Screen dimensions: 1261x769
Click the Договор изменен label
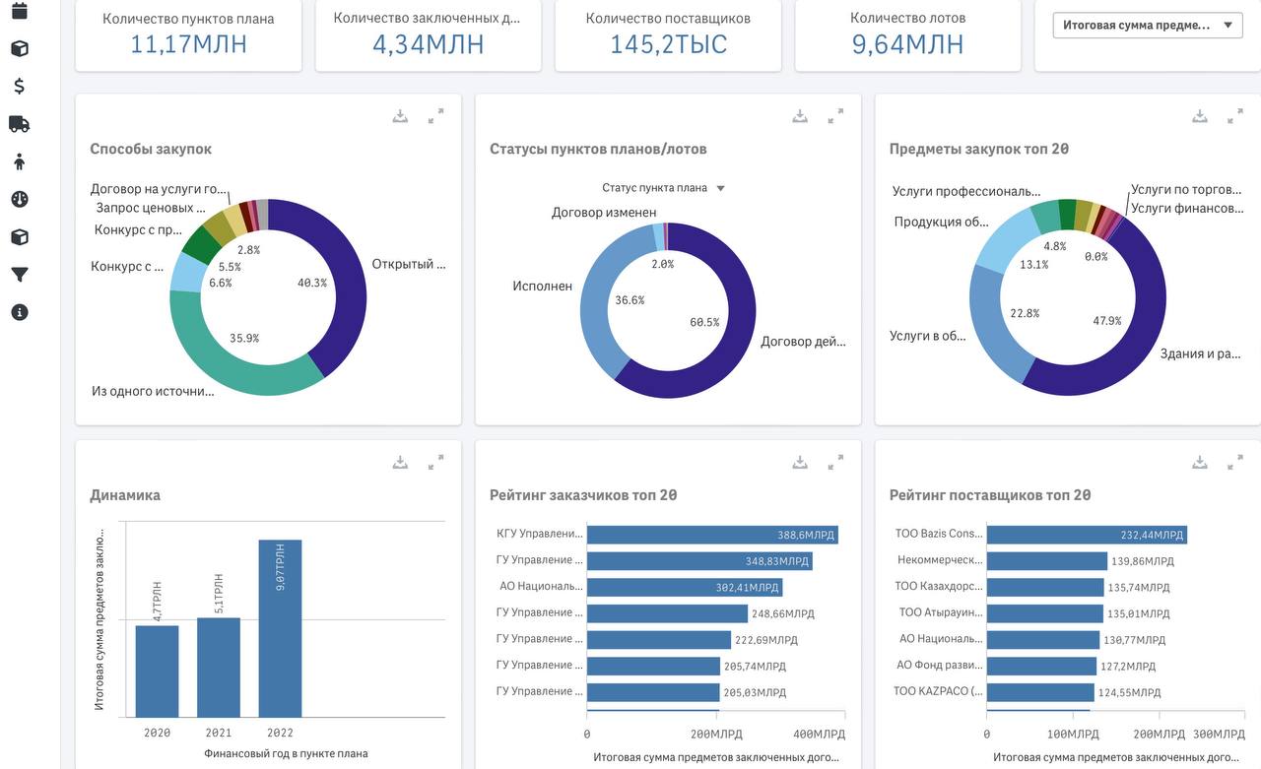(x=604, y=213)
